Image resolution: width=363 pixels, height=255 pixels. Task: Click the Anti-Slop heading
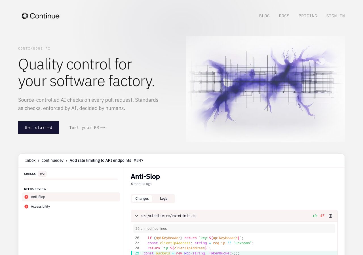pyautogui.click(x=145, y=177)
